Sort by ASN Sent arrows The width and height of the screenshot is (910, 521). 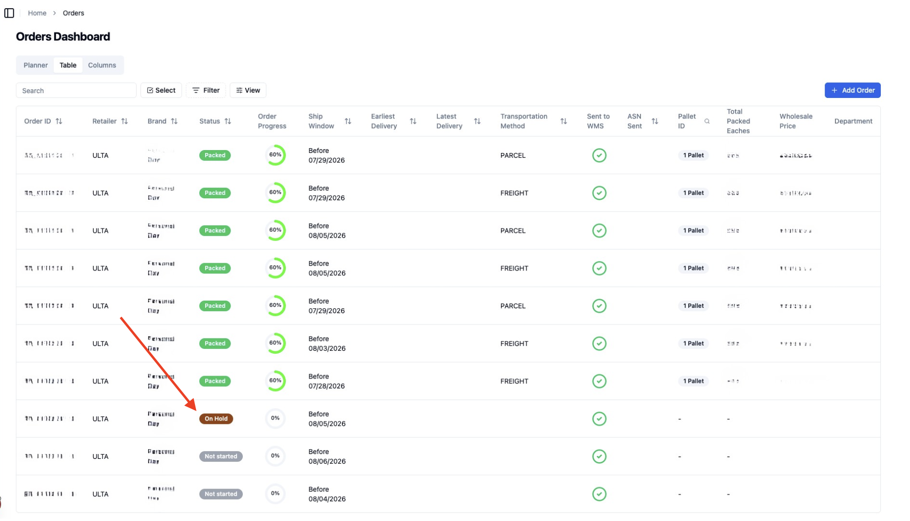pyautogui.click(x=655, y=121)
